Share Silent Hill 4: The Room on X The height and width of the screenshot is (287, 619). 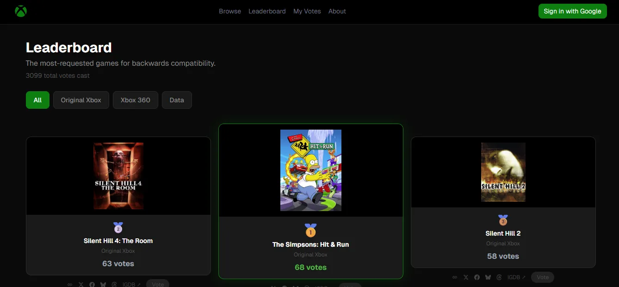(80, 284)
